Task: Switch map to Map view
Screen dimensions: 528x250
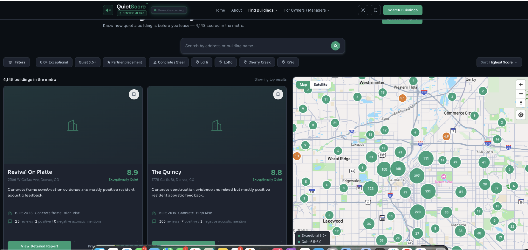Action: (x=303, y=85)
